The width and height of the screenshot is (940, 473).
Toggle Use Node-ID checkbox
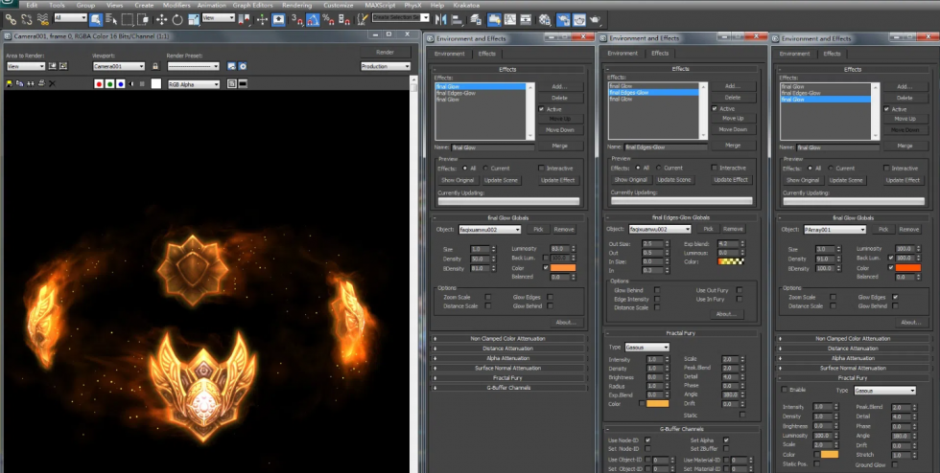tap(647, 440)
